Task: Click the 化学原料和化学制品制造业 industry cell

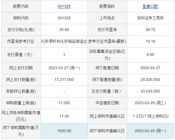Action: pyautogui.click(x=64, y=41)
